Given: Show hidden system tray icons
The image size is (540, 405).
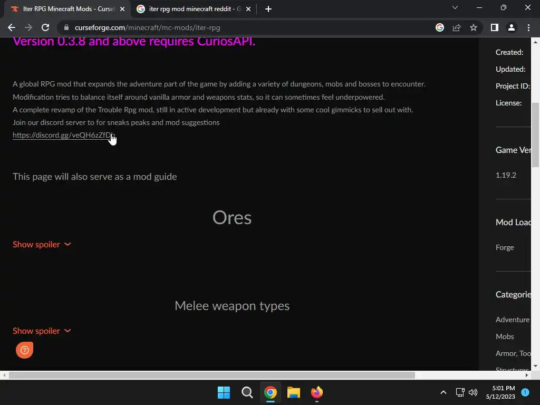Looking at the screenshot, I should tap(443, 392).
